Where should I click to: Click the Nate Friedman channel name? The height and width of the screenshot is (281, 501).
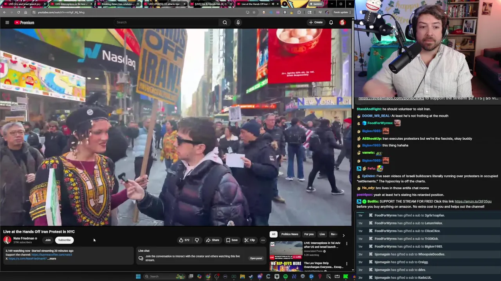pyautogui.click(x=23, y=238)
